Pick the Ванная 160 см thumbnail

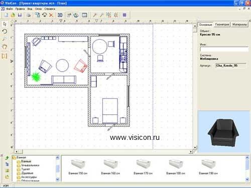pyautogui.click(x=110, y=166)
